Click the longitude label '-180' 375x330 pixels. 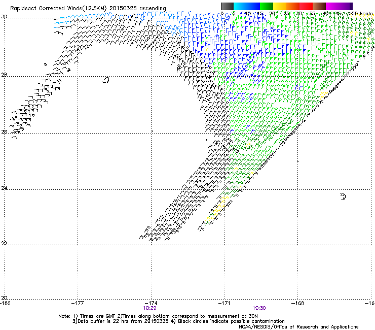pos(5,303)
